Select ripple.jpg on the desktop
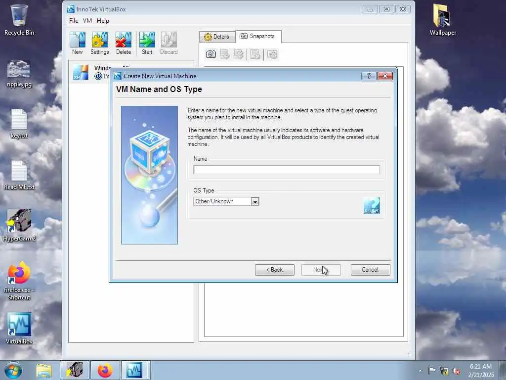The height and width of the screenshot is (380, 506). point(19,74)
